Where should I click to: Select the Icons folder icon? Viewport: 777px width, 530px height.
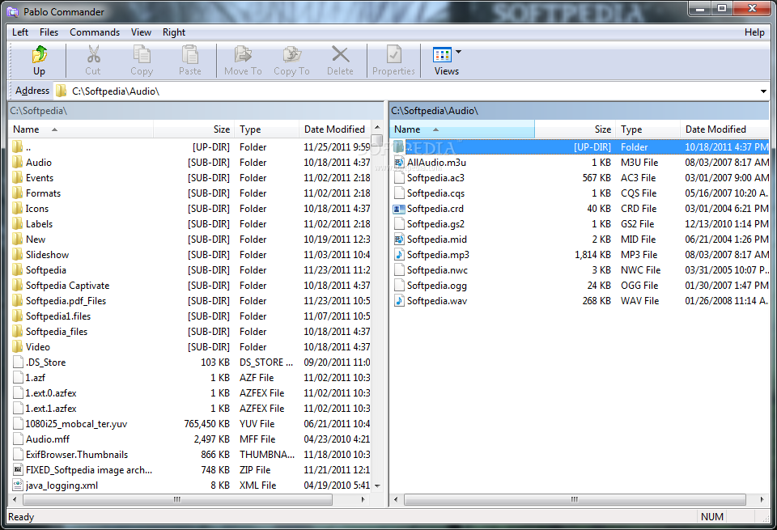pyautogui.click(x=17, y=209)
